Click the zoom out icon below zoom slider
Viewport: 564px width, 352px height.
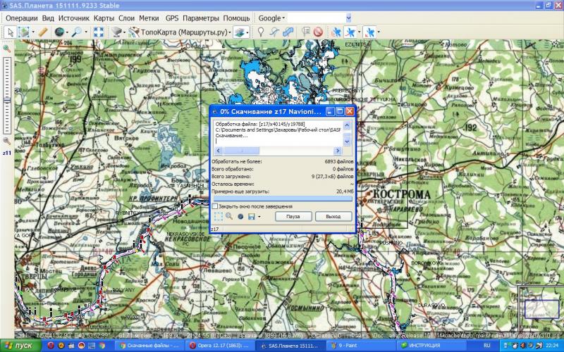[6, 141]
